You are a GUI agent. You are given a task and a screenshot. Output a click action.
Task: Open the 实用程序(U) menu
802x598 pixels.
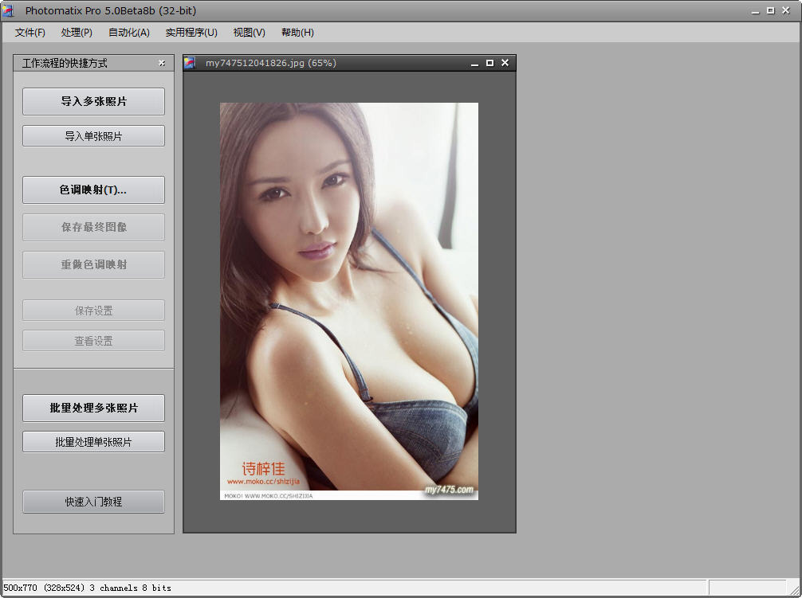pyautogui.click(x=191, y=33)
